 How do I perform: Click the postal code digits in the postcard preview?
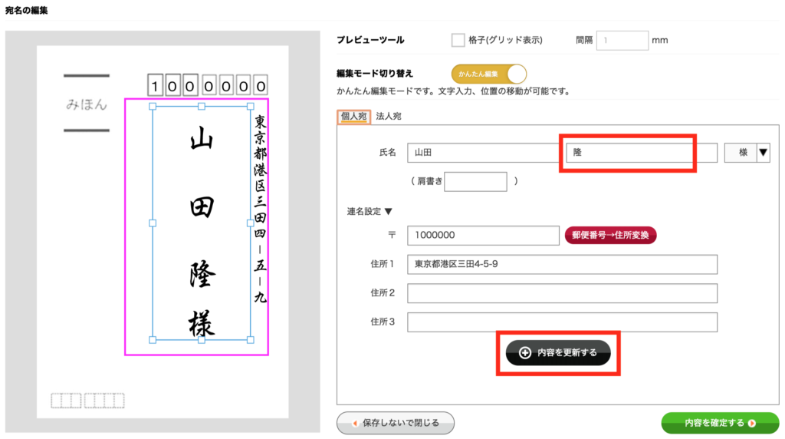207,86
